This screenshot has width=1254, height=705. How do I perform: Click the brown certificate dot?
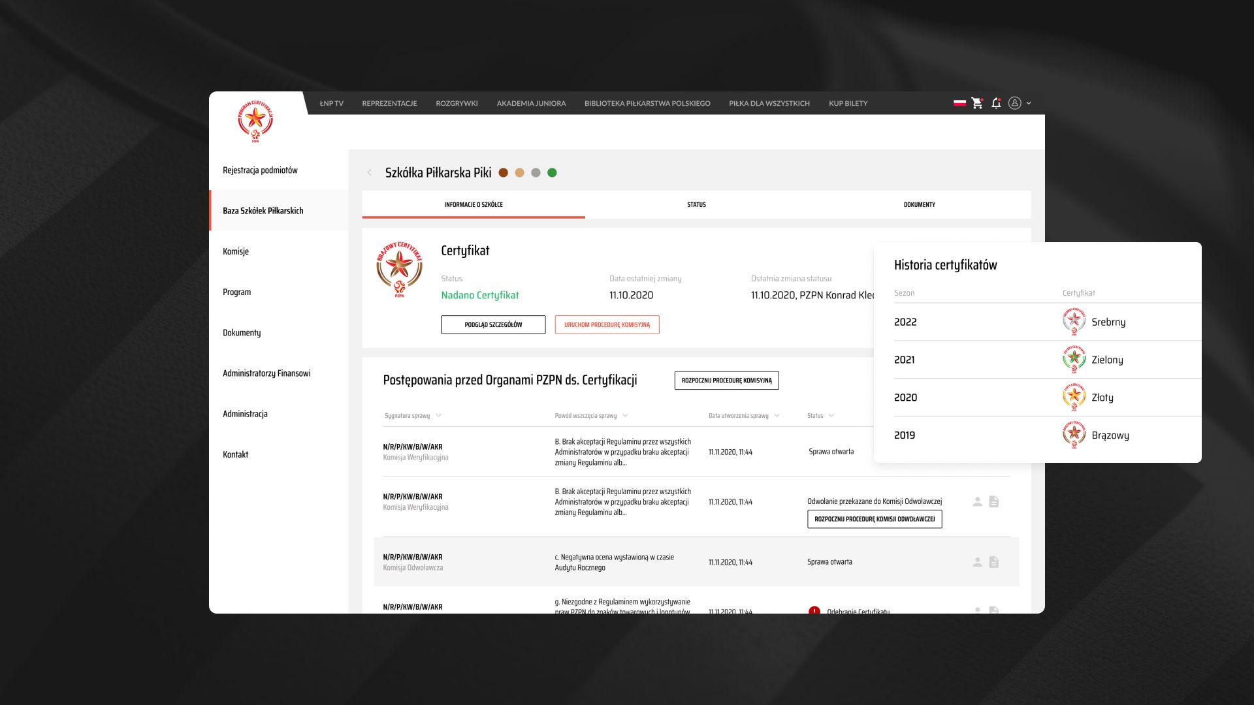point(503,173)
